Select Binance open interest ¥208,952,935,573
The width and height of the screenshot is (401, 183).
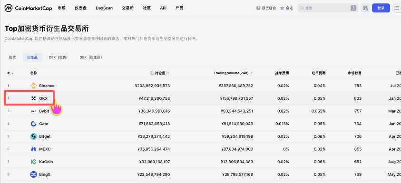(152, 86)
